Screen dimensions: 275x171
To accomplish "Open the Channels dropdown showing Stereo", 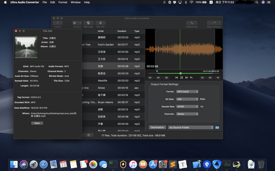I will tap(187, 114).
